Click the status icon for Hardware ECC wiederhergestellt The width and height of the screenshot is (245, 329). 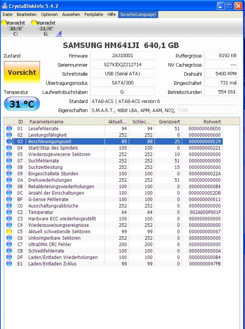[9, 218]
